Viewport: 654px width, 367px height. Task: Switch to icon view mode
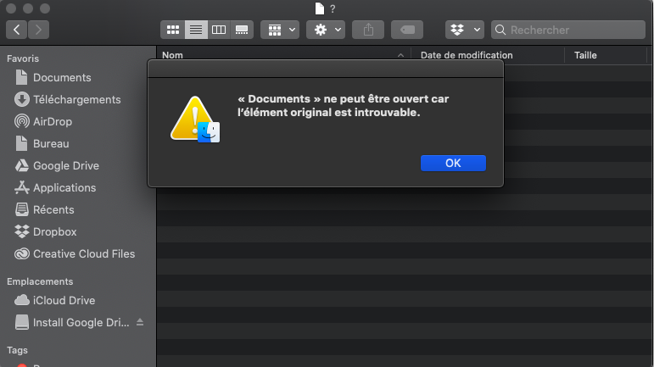point(173,30)
